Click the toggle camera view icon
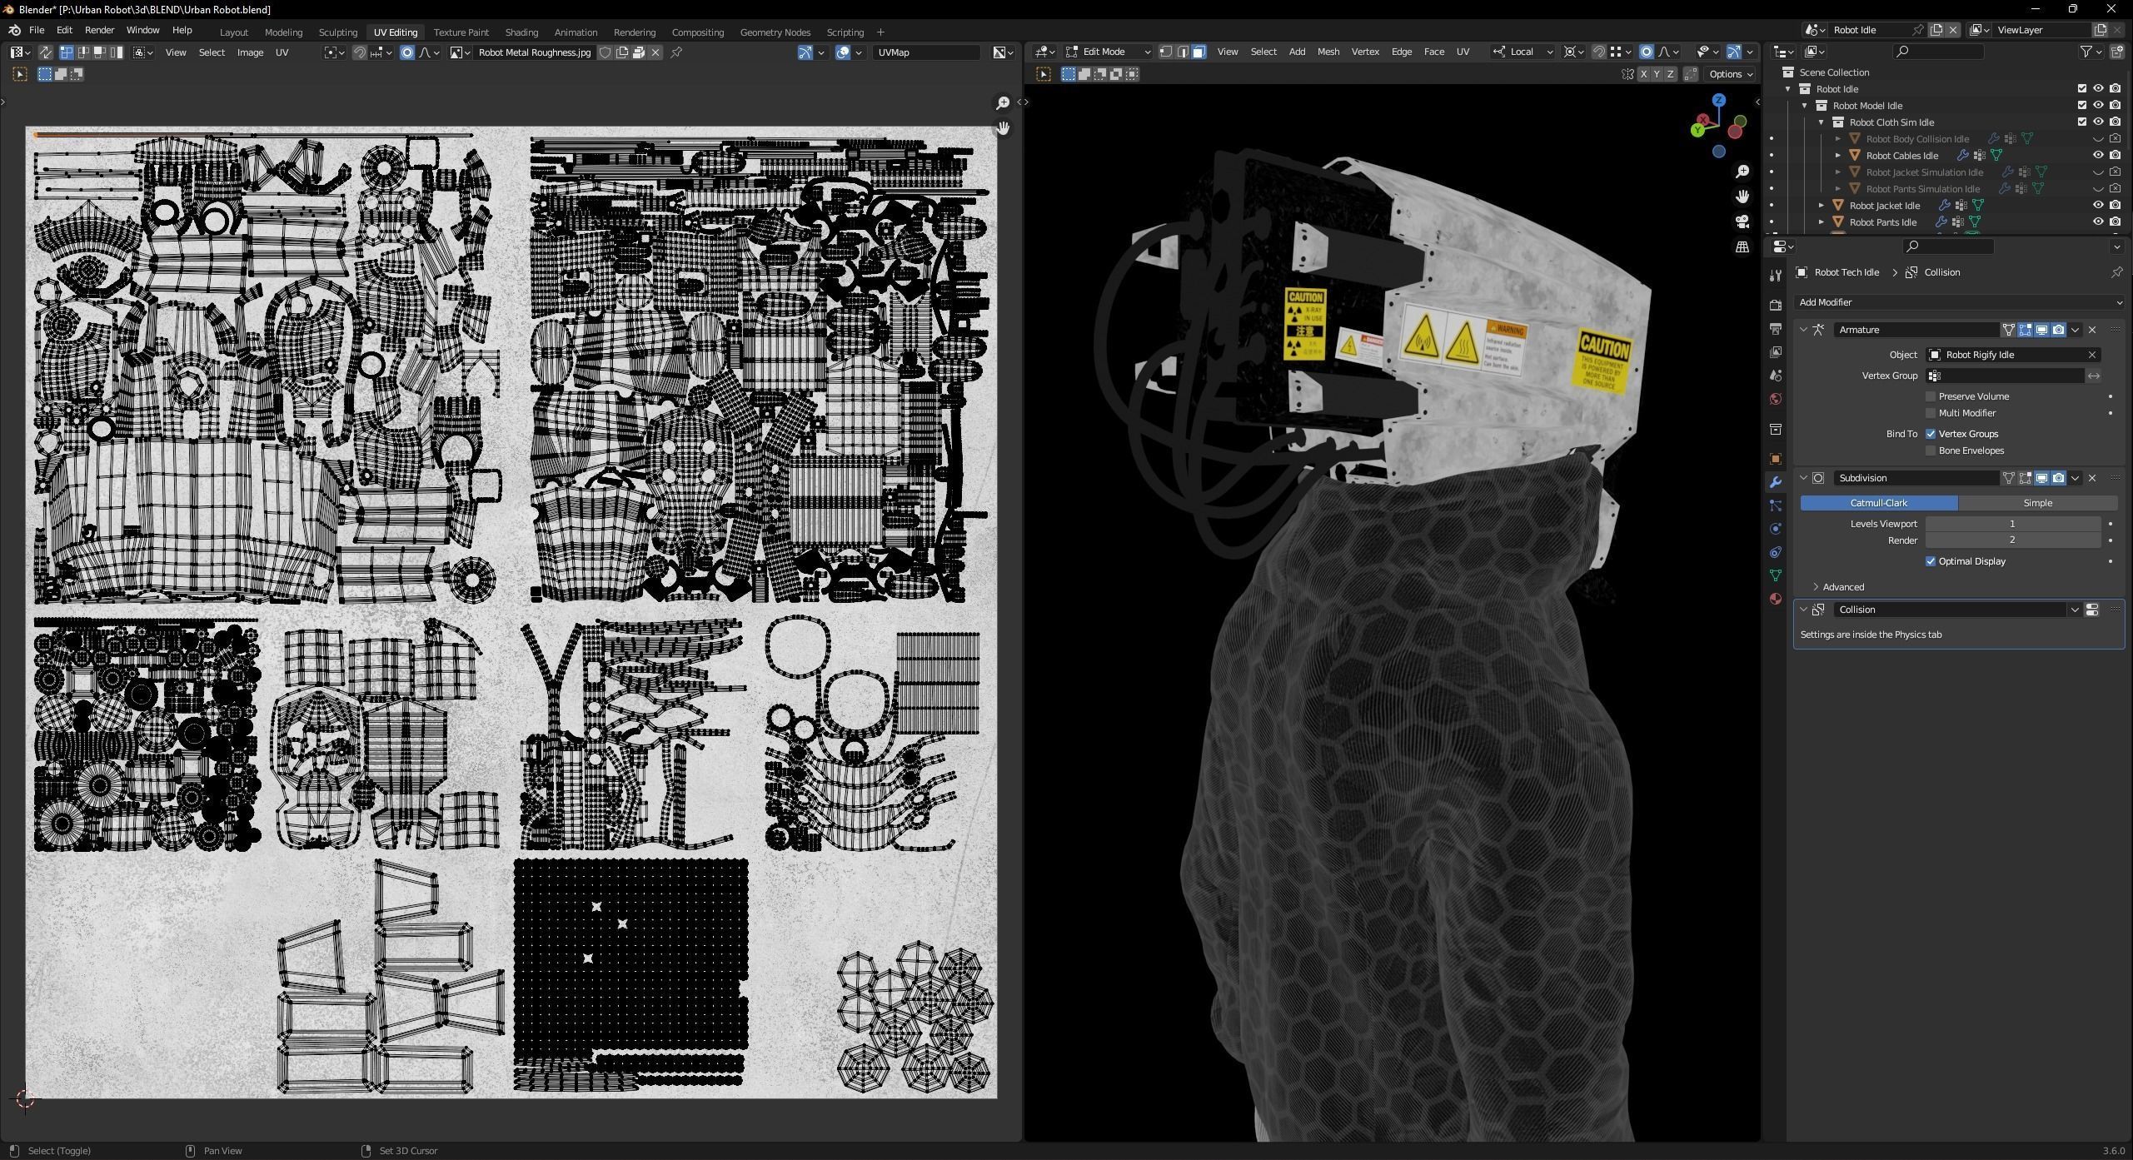The image size is (2133, 1160). point(1742,222)
